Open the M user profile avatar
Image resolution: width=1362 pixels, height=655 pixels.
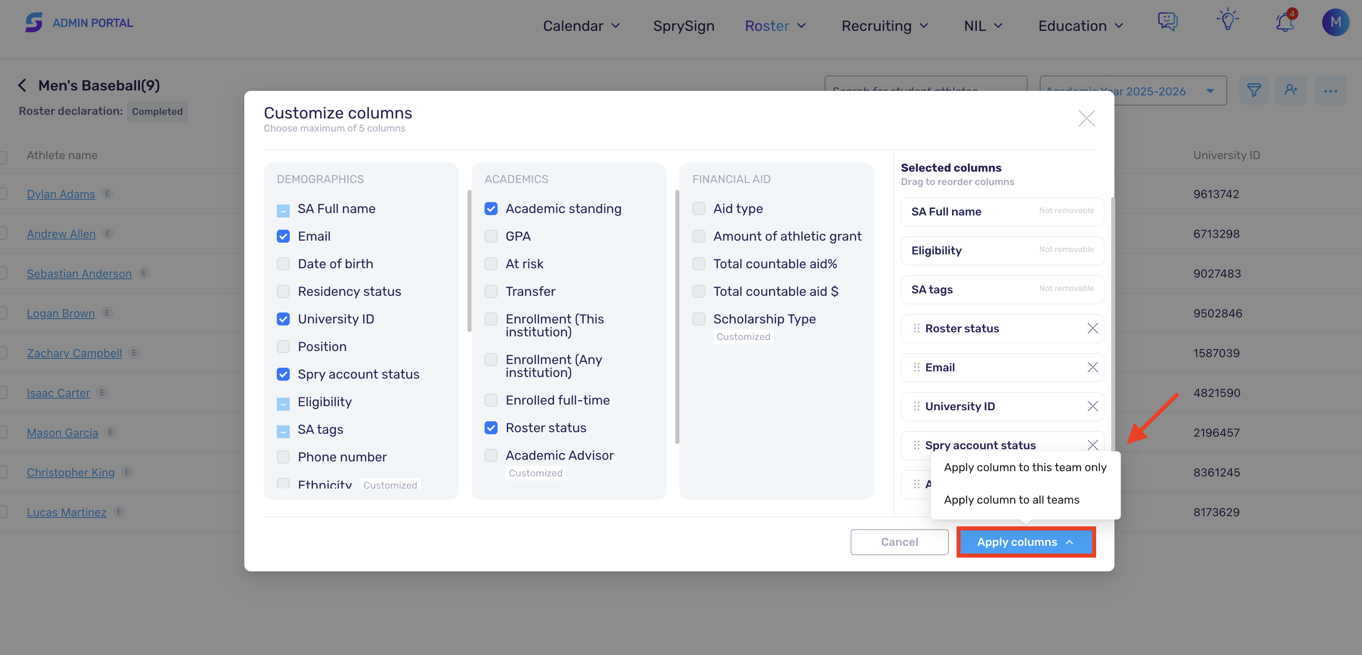1336,22
